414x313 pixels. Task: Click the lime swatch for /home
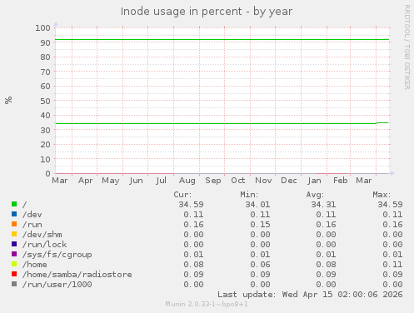coord(14,264)
